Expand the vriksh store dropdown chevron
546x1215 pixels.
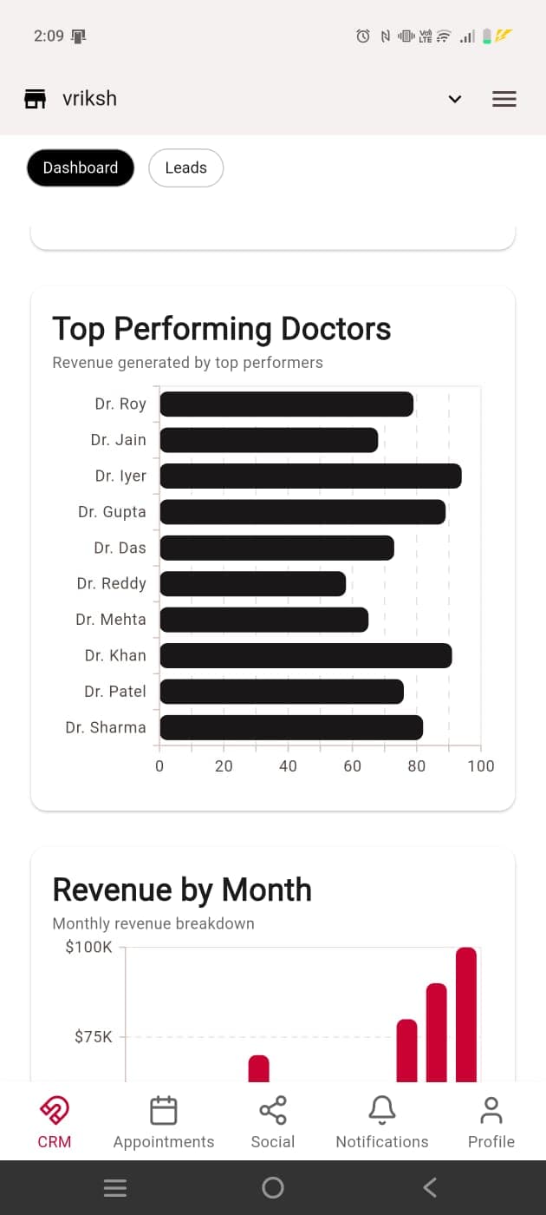455,99
